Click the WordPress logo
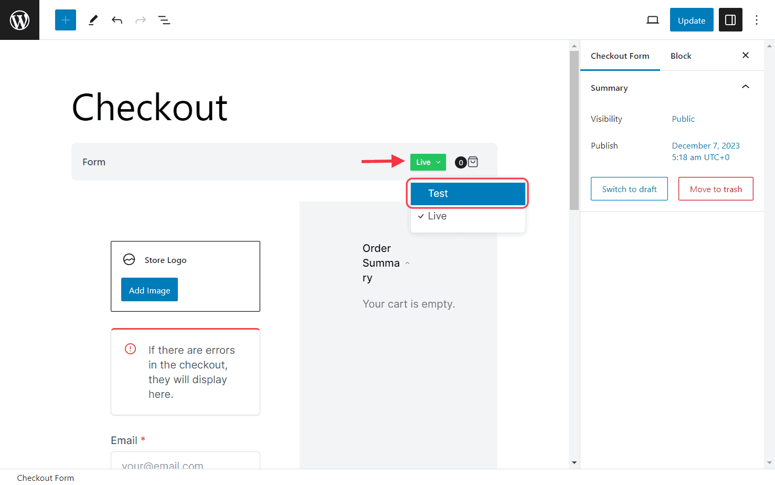The height and width of the screenshot is (485, 775). [x=19, y=19]
